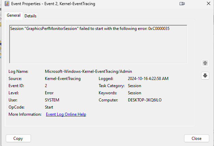Click the Task Category value Session

[x=134, y=86]
